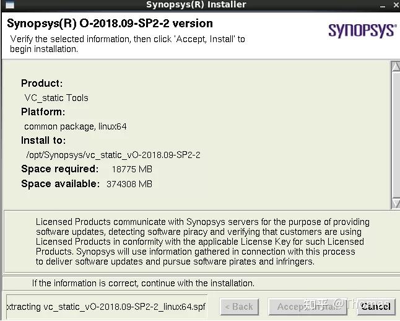Screen dimensions: 400x321
Task: Click the VC_static Tools product name
Action: [x=56, y=98]
